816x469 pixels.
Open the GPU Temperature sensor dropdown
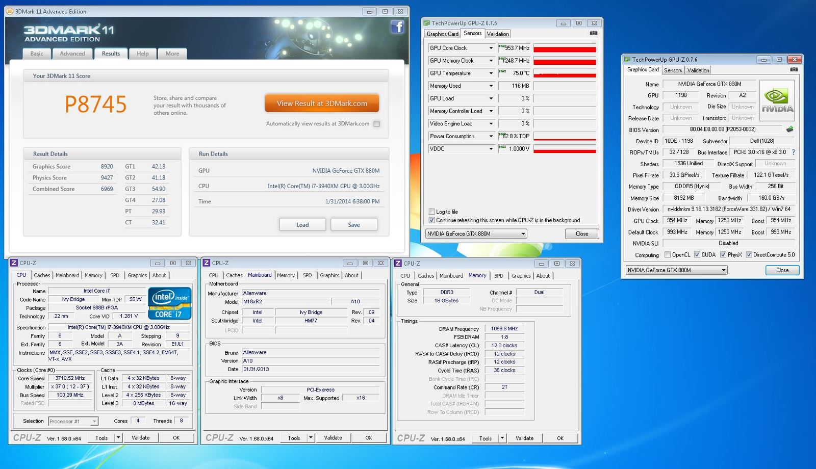pyautogui.click(x=491, y=73)
